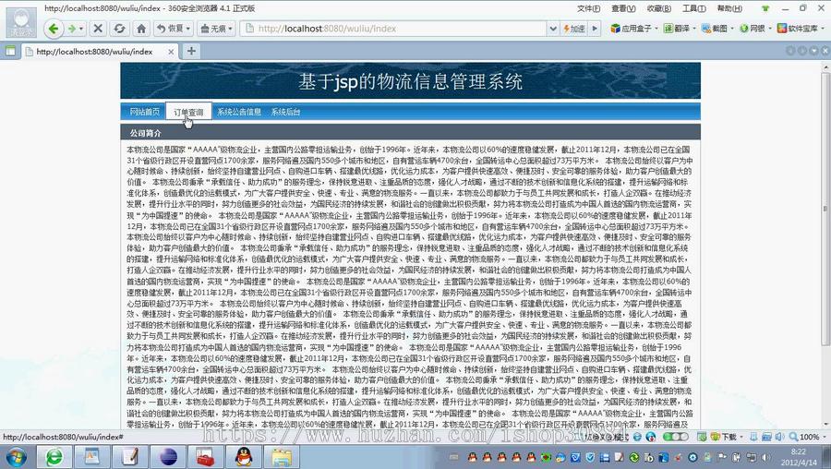Open the 网银 online banking tool

tap(754, 29)
